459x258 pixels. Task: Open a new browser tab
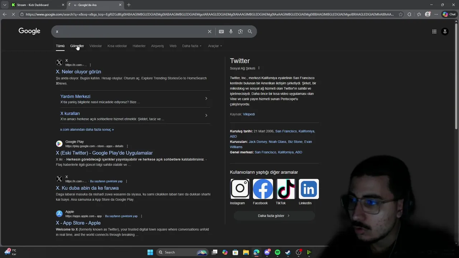tap(129, 5)
